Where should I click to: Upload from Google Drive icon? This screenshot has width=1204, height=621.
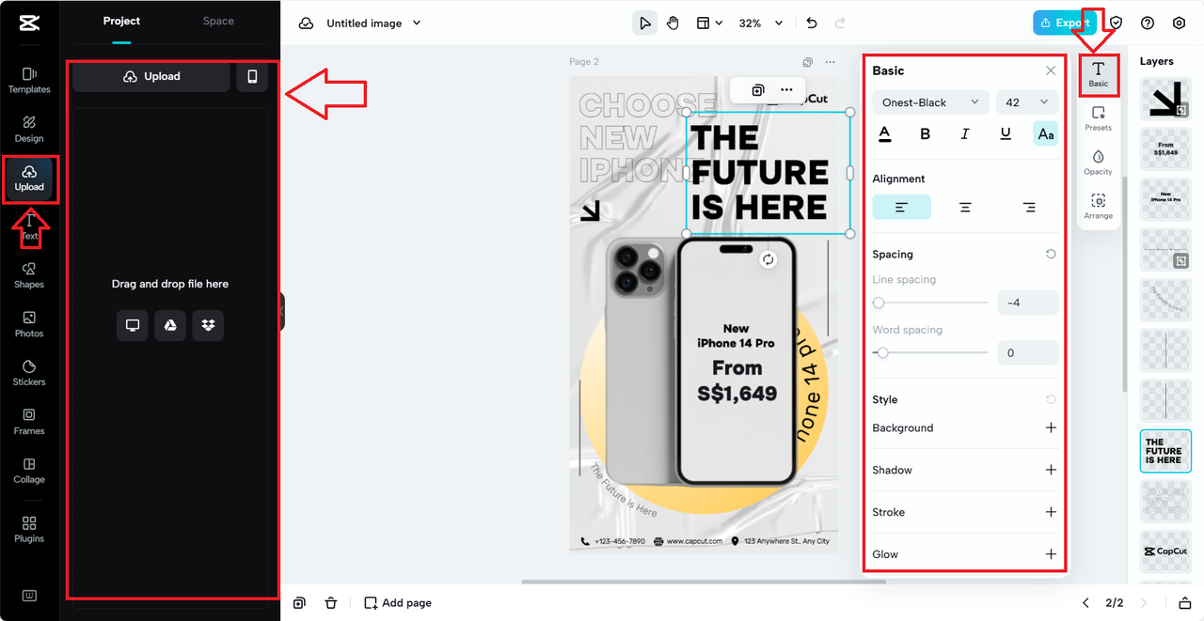tap(170, 325)
